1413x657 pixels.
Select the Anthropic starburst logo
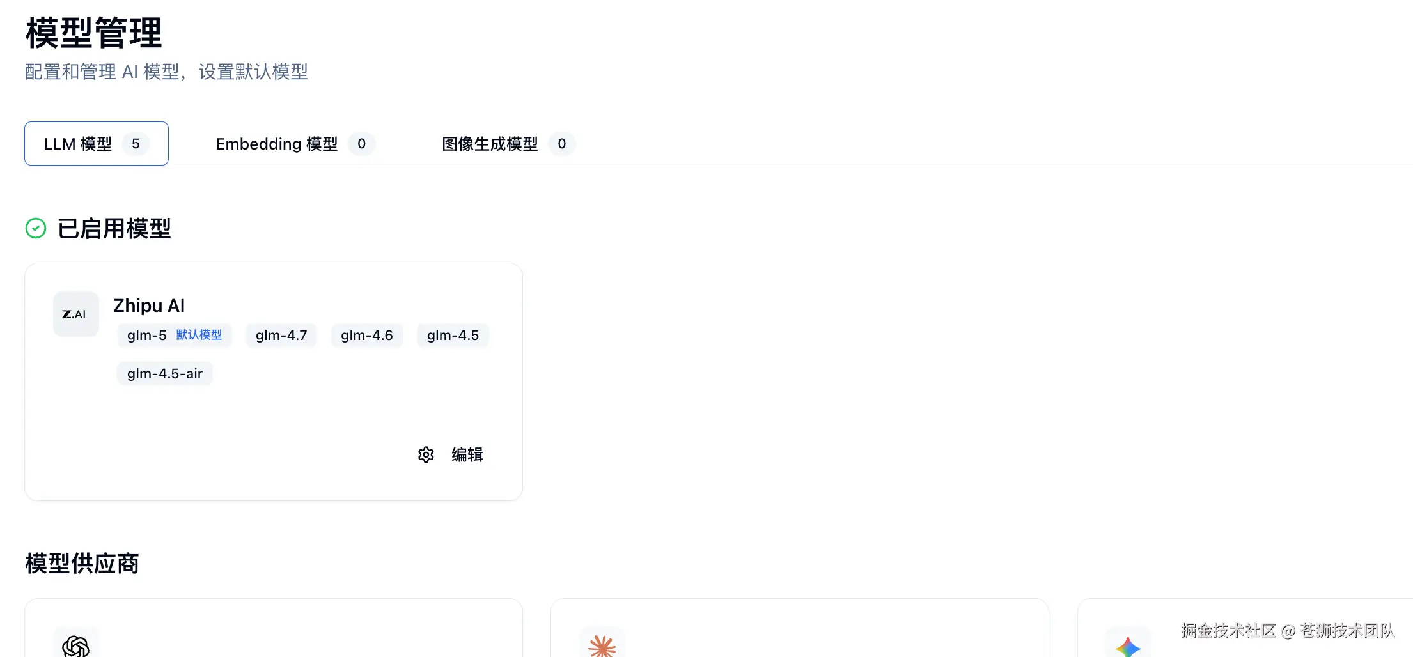pos(602,645)
